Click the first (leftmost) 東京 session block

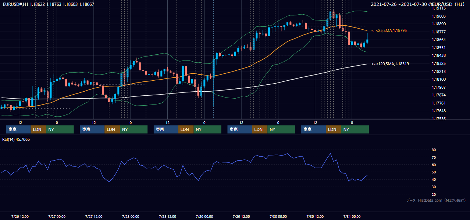[x=19, y=129]
